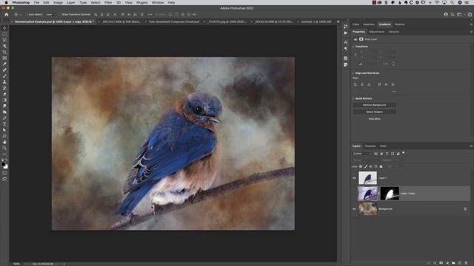The width and height of the screenshot is (474, 266).
Task: Switch to the Channels tab
Action: tap(370, 146)
